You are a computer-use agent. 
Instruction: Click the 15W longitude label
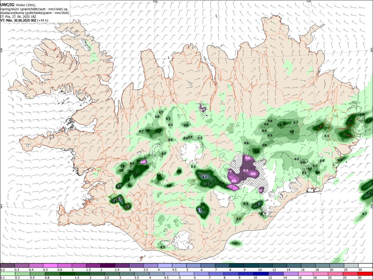pos(309,1)
